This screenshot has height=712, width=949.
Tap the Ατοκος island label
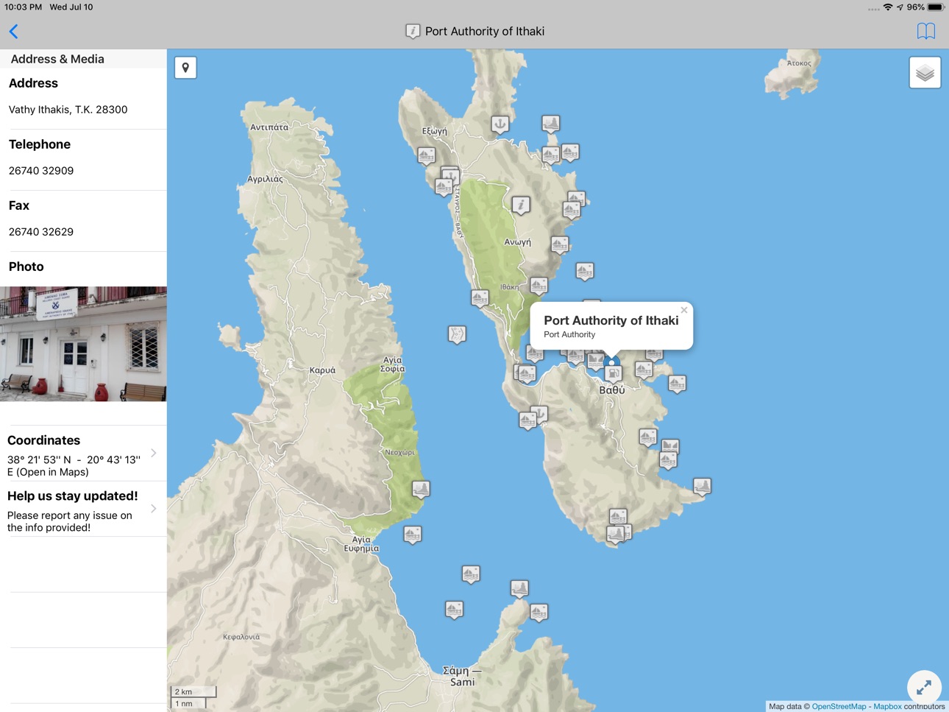(799, 63)
